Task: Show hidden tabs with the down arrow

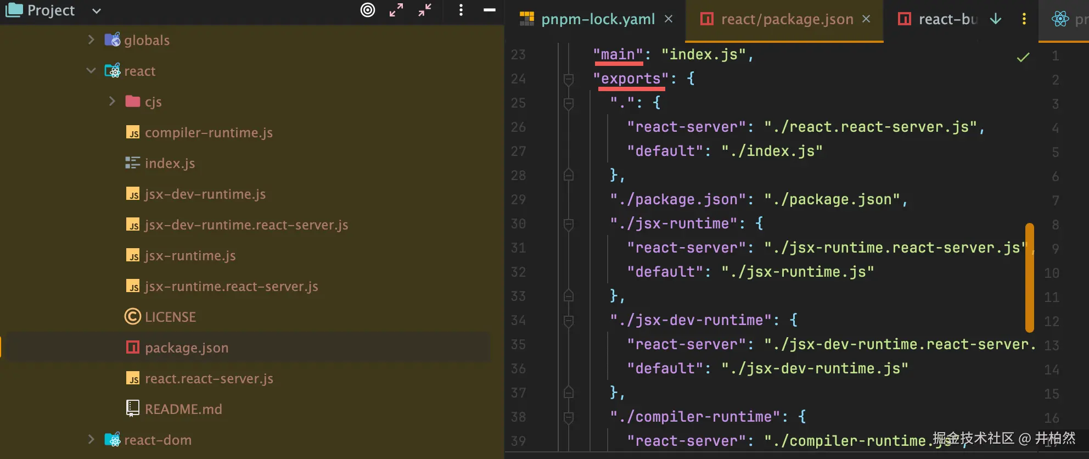Action: [x=996, y=19]
